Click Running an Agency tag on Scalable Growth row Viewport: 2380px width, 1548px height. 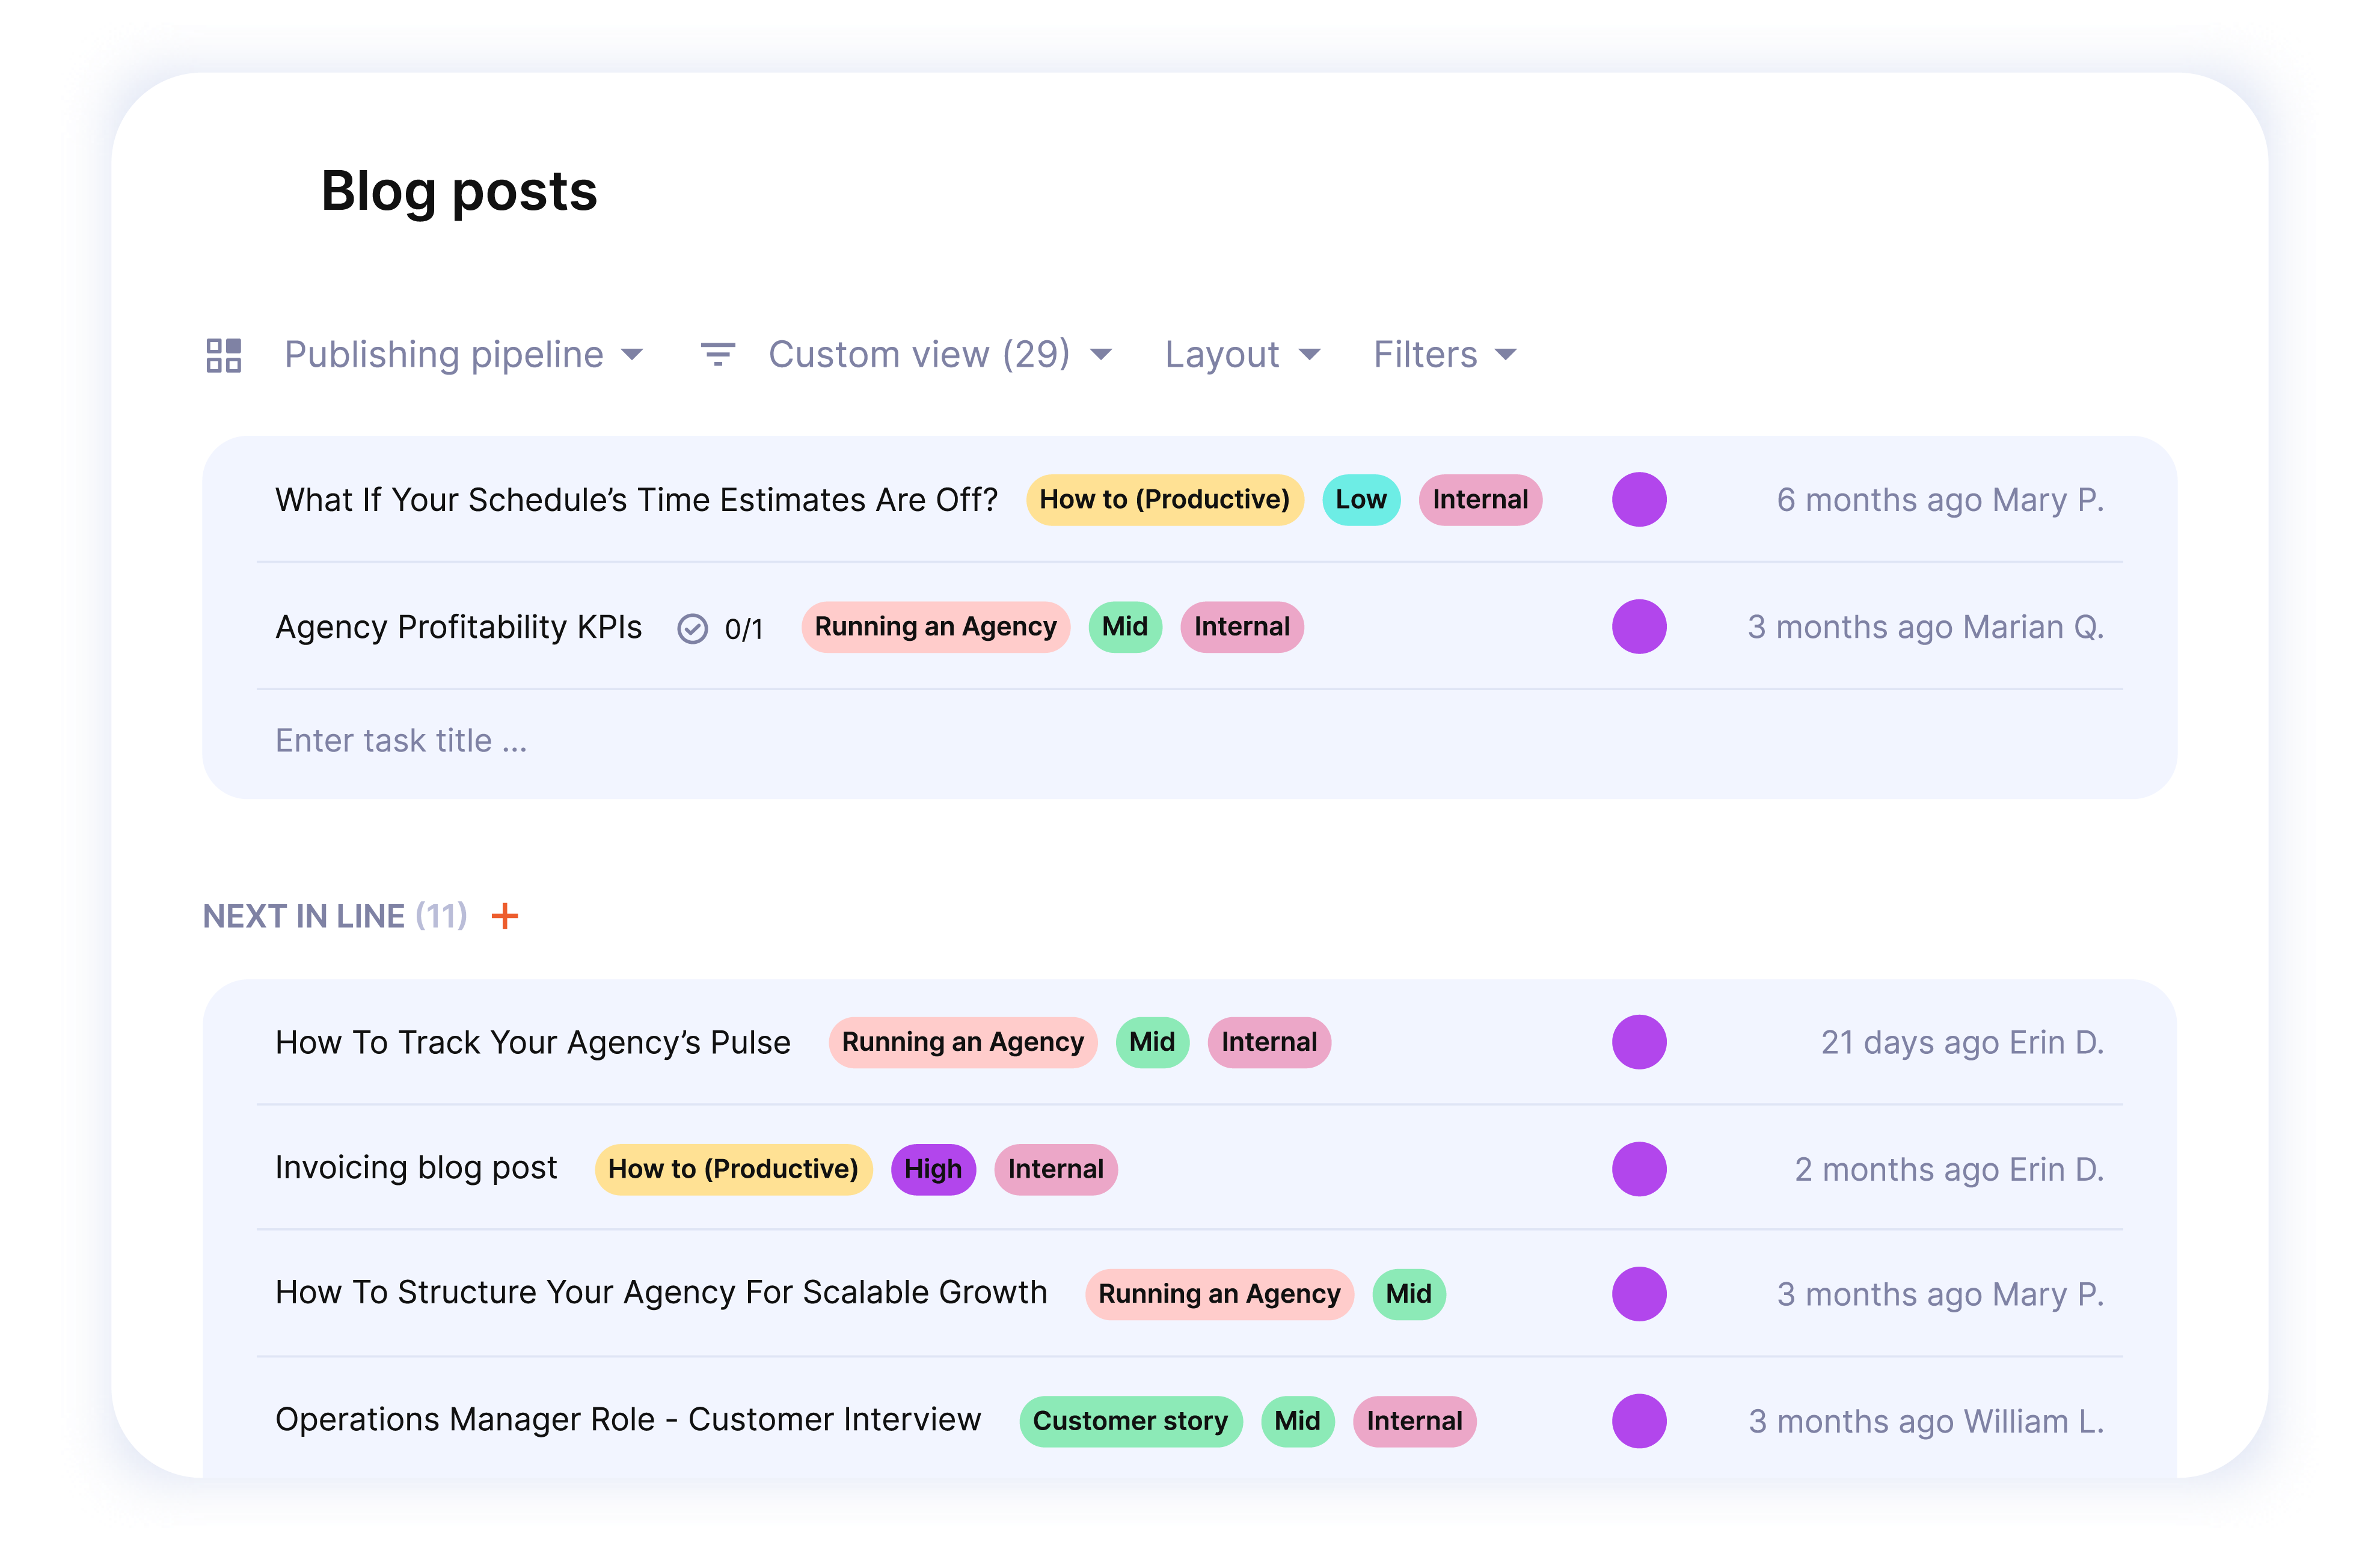click(x=1219, y=1294)
